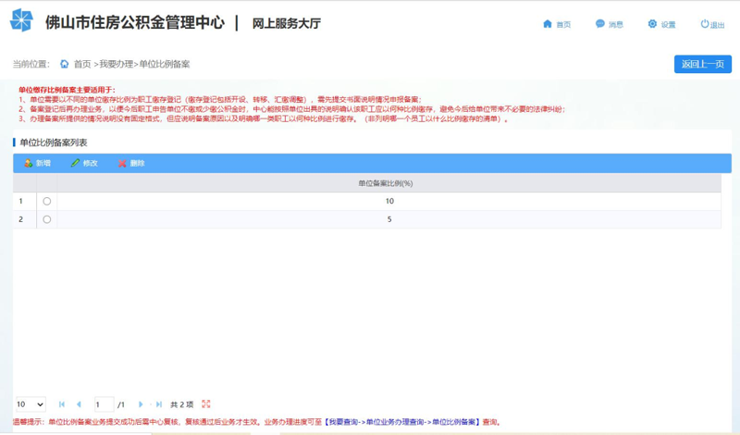Click the 修改 (Edit) pencil icon
This screenshot has height=435, width=740.
click(x=75, y=164)
